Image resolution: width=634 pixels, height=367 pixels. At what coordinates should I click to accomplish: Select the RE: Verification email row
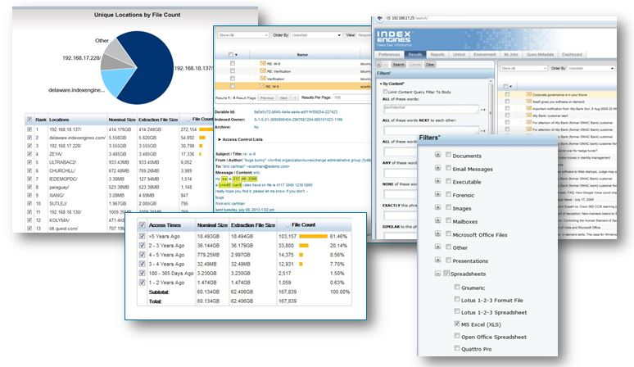click(293, 70)
